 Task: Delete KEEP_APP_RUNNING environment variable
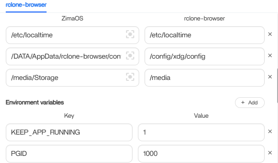[270, 131]
